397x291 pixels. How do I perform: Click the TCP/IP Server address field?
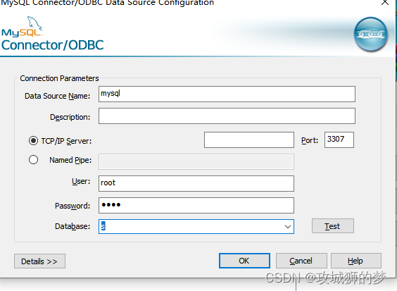pyautogui.click(x=249, y=140)
